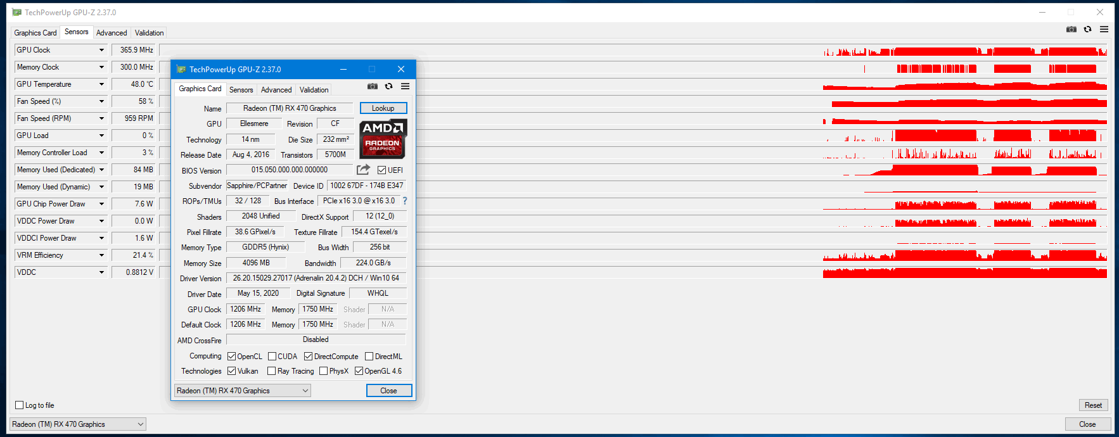Image resolution: width=1119 pixels, height=437 pixels.
Task: Click the Bus Interface question mark
Action: click(405, 201)
